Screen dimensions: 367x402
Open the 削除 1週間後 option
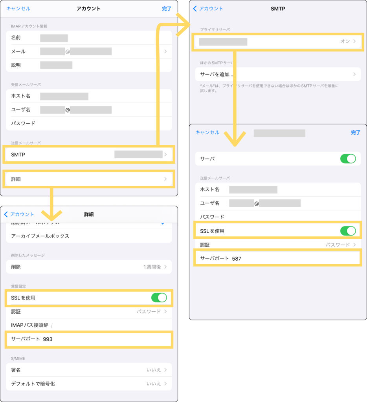(89, 267)
